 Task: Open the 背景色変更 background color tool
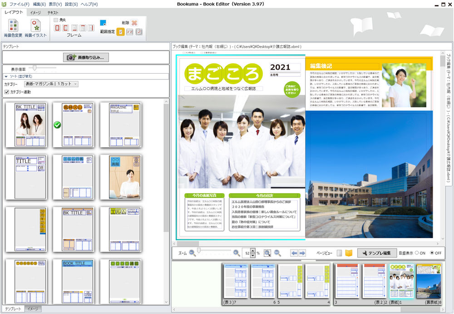pyautogui.click(x=13, y=28)
